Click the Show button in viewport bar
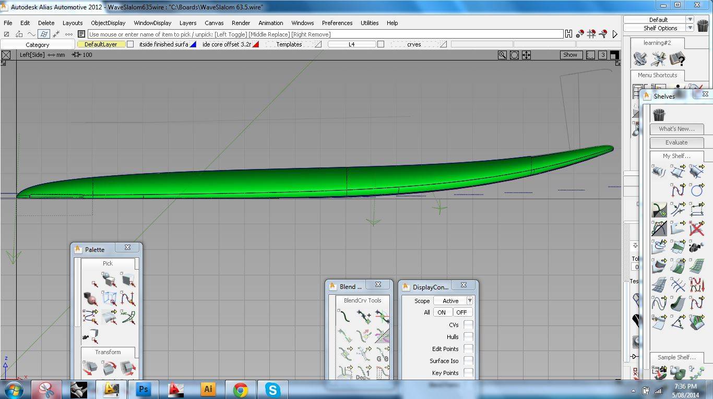This screenshot has width=713, height=399. tap(570, 55)
